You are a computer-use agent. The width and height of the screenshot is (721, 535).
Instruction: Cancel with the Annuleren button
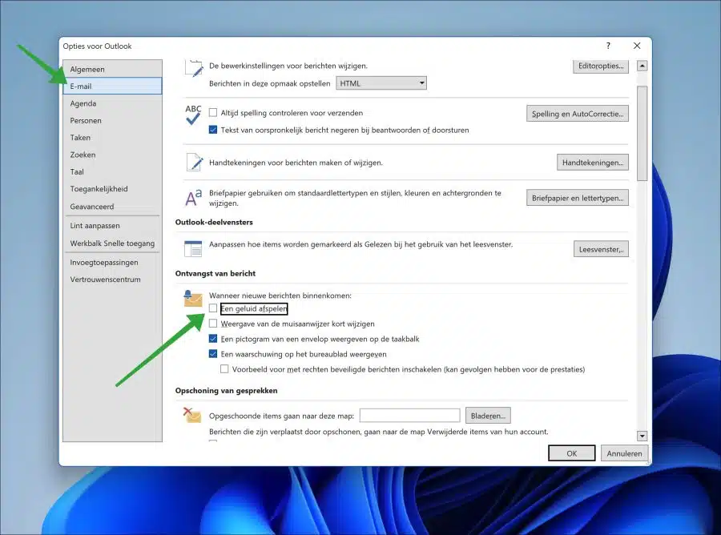pos(624,453)
